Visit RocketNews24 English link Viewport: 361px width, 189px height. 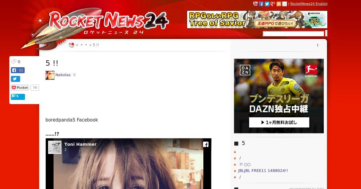coord(309,4)
